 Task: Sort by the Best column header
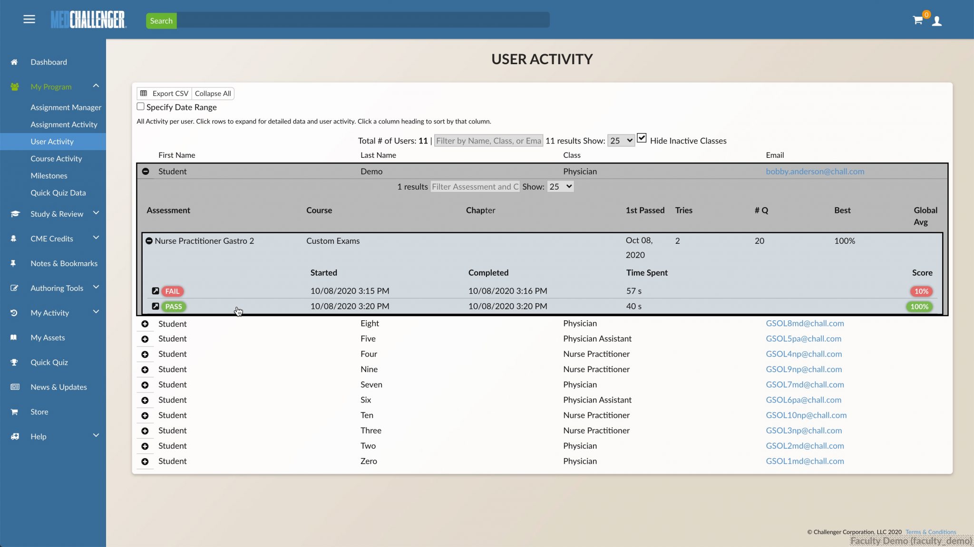tap(842, 211)
